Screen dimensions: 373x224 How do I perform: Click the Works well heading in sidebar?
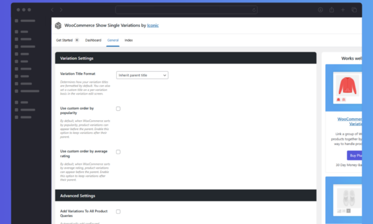(351, 58)
